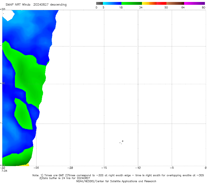The image size is (208, 183).
Task: Click the yellow-orange 34-50 color bar segment
Action: (x=154, y=3)
